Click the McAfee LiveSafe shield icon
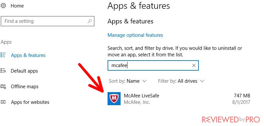This screenshot has height=126, width=264. (x=114, y=99)
